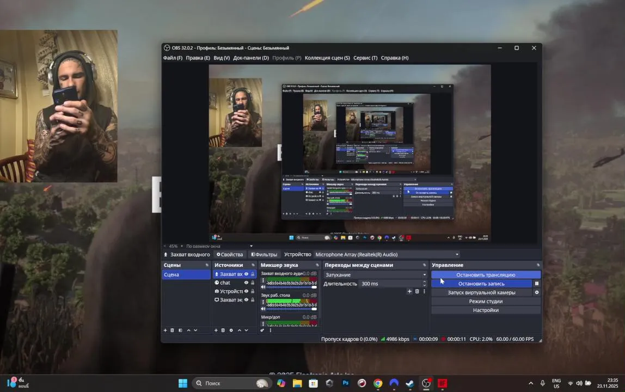625x392 pixels.
Task: Open Вид (V) menu
Action: click(222, 58)
